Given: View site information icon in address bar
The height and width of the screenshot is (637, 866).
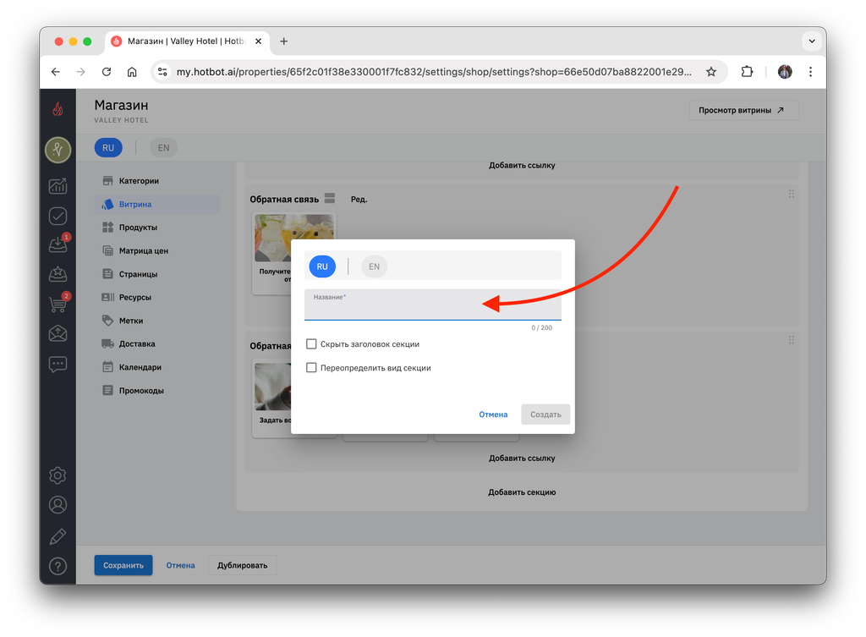Looking at the screenshot, I should [x=162, y=72].
